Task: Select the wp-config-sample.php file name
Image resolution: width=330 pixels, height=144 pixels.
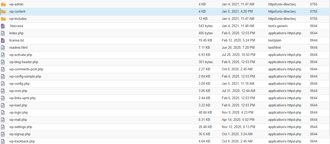Action: (25, 77)
